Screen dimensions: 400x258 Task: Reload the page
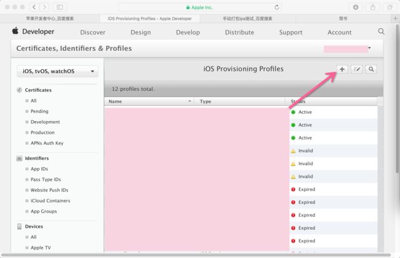[277, 7]
